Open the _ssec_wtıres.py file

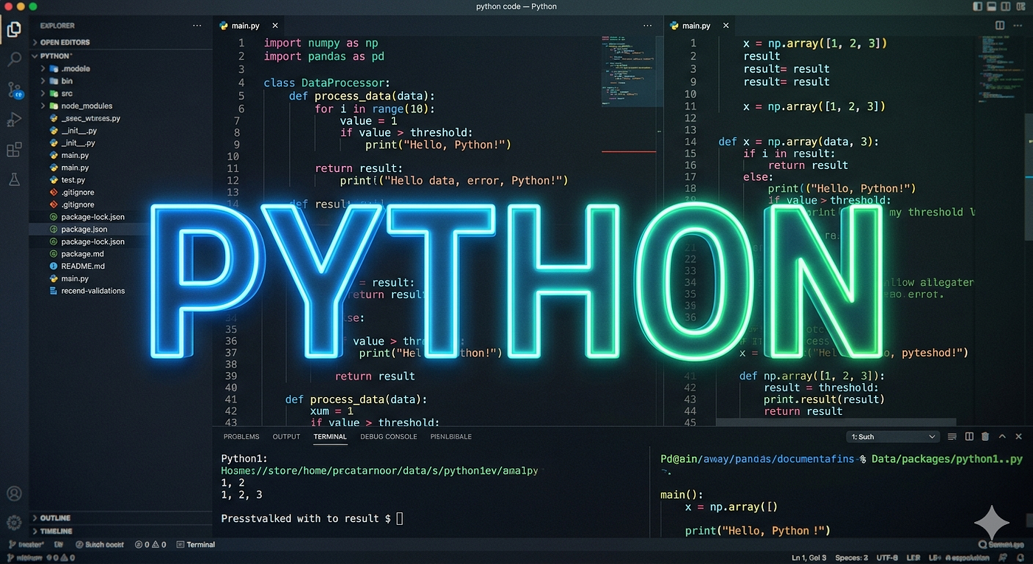tap(121, 118)
